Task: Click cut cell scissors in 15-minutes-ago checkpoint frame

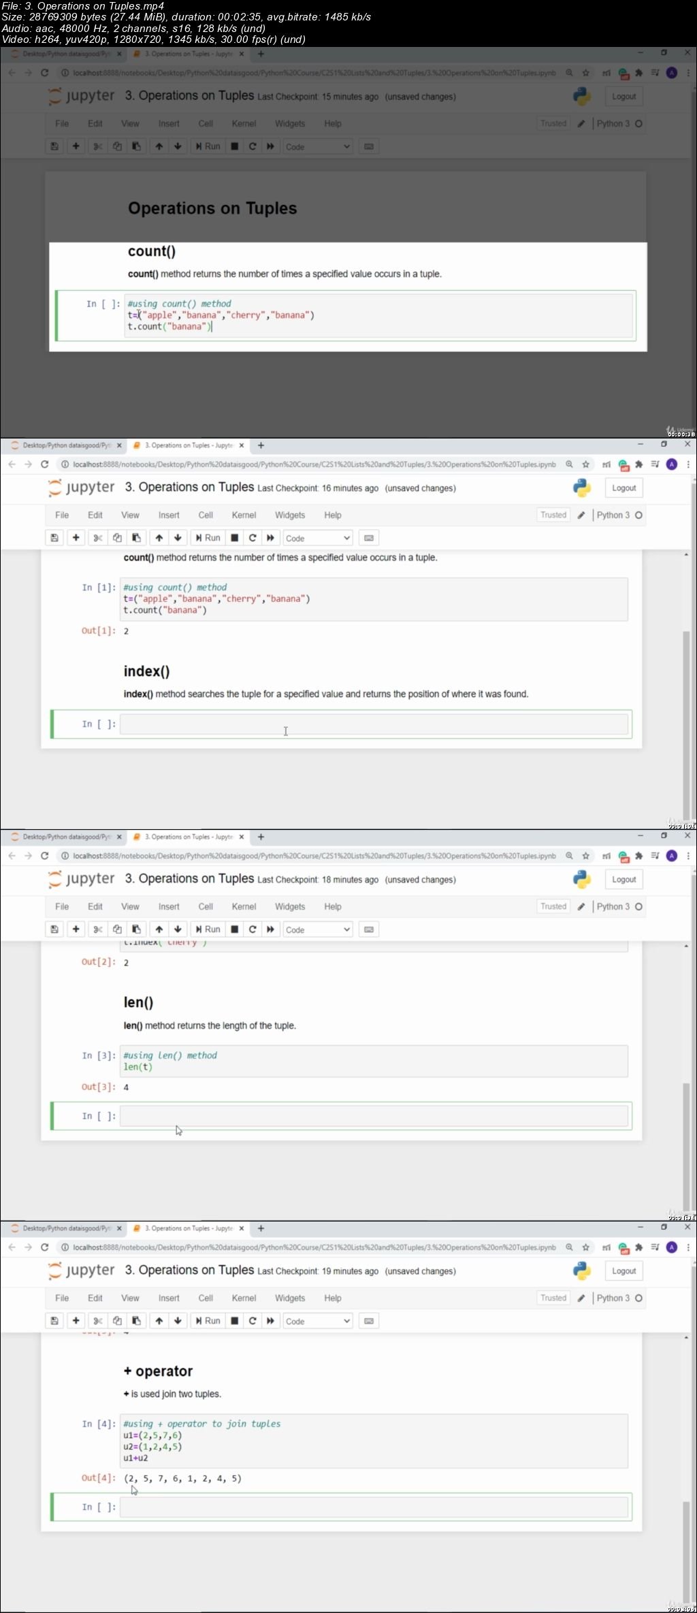Action: tap(98, 146)
